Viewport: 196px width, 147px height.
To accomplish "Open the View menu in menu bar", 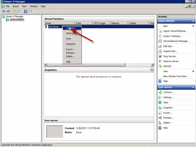I will point(24,6).
